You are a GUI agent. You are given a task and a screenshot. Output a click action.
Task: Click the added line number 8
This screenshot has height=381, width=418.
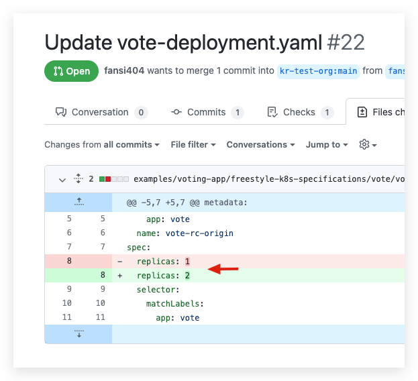[103, 276]
